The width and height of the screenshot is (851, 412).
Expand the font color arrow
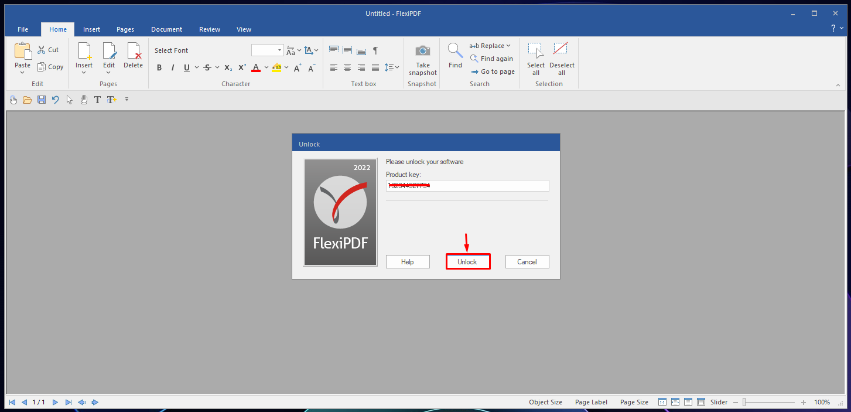coord(266,68)
